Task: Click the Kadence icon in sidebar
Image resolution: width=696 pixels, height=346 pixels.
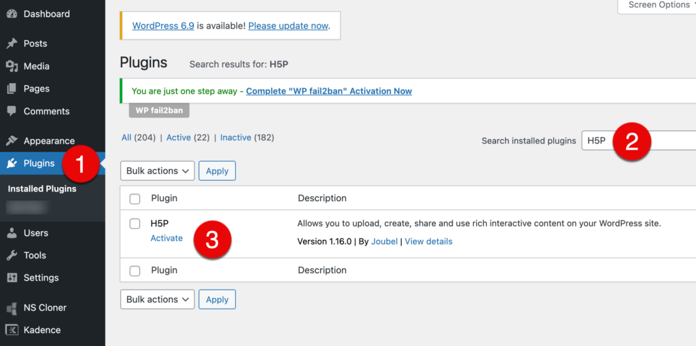Action: pyautogui.click(x=12, y=330)
